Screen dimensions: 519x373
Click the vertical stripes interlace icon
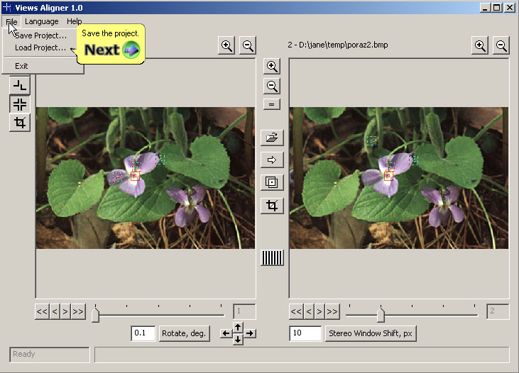tap(271, 257)
